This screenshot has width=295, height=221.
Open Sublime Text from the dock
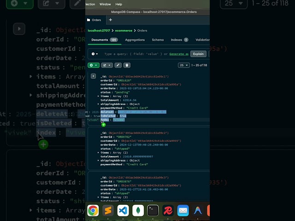click(108, 210)
